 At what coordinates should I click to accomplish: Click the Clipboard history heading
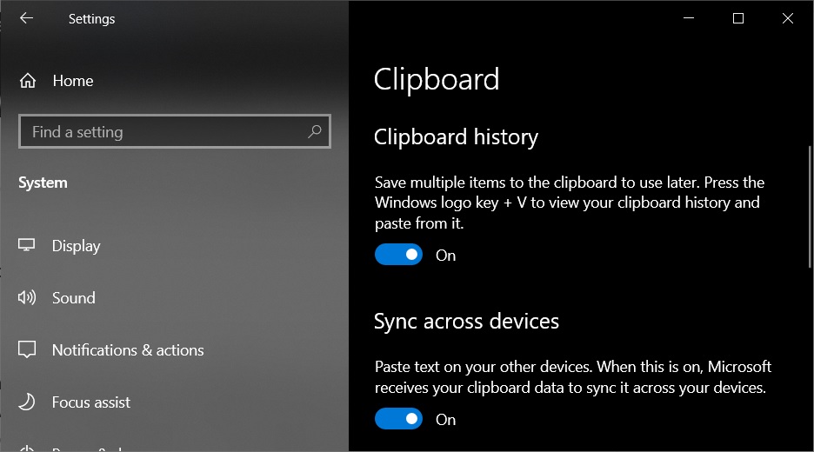[x=456, y=137]
